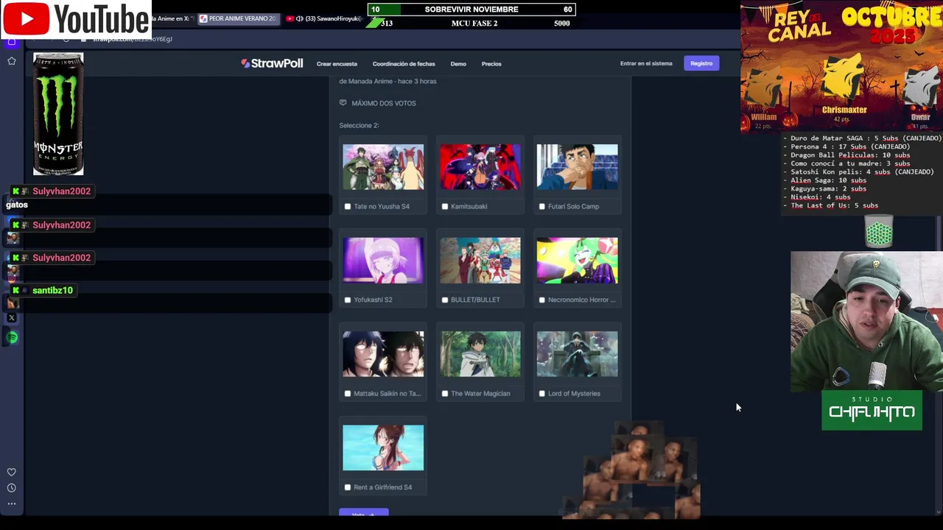Select the Necronomico Horror thumbnail

tap(578, 261)
